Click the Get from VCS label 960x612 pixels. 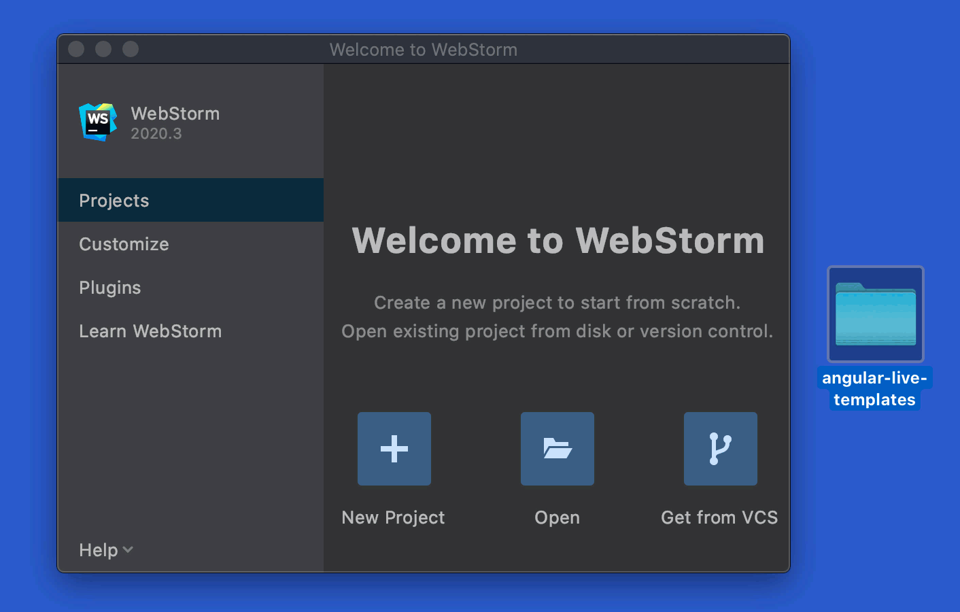point(720,517)
